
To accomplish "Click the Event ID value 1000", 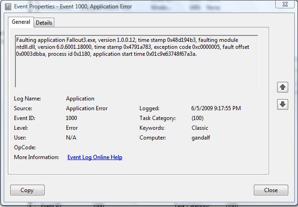I will click(72, 118).
